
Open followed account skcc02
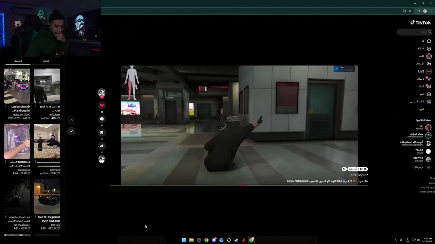point(422,127)
